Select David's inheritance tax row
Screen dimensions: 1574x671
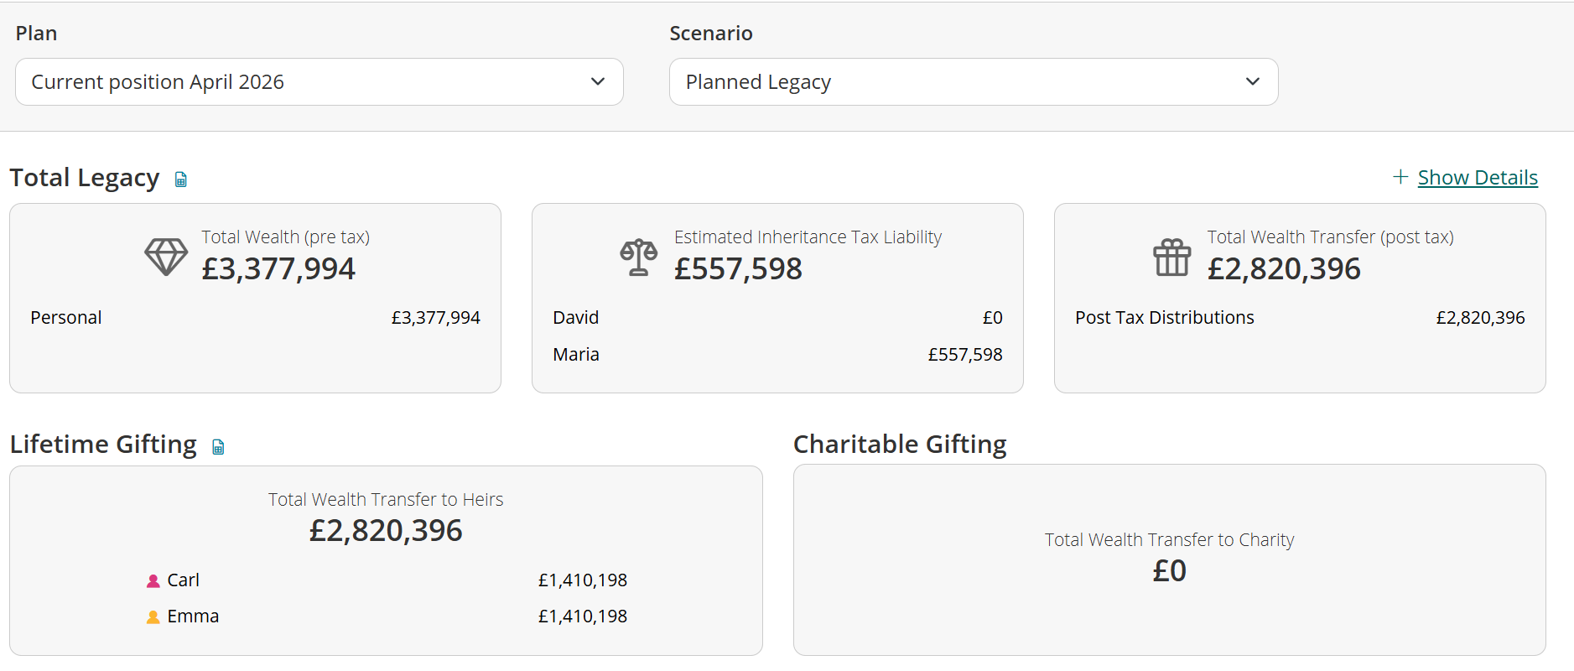[x=777, y=318]
